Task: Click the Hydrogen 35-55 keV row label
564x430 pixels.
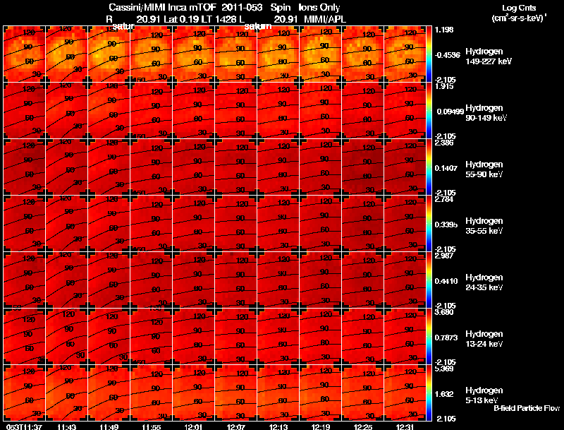Action: [484, 226]
